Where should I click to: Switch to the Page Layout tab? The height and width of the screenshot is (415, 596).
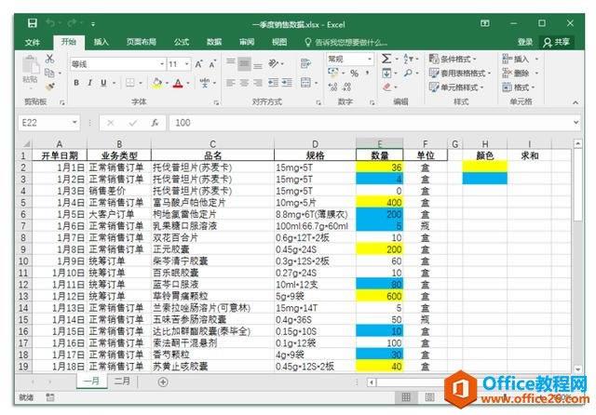(142, 42)
